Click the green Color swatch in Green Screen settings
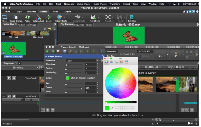 point(68,78)
